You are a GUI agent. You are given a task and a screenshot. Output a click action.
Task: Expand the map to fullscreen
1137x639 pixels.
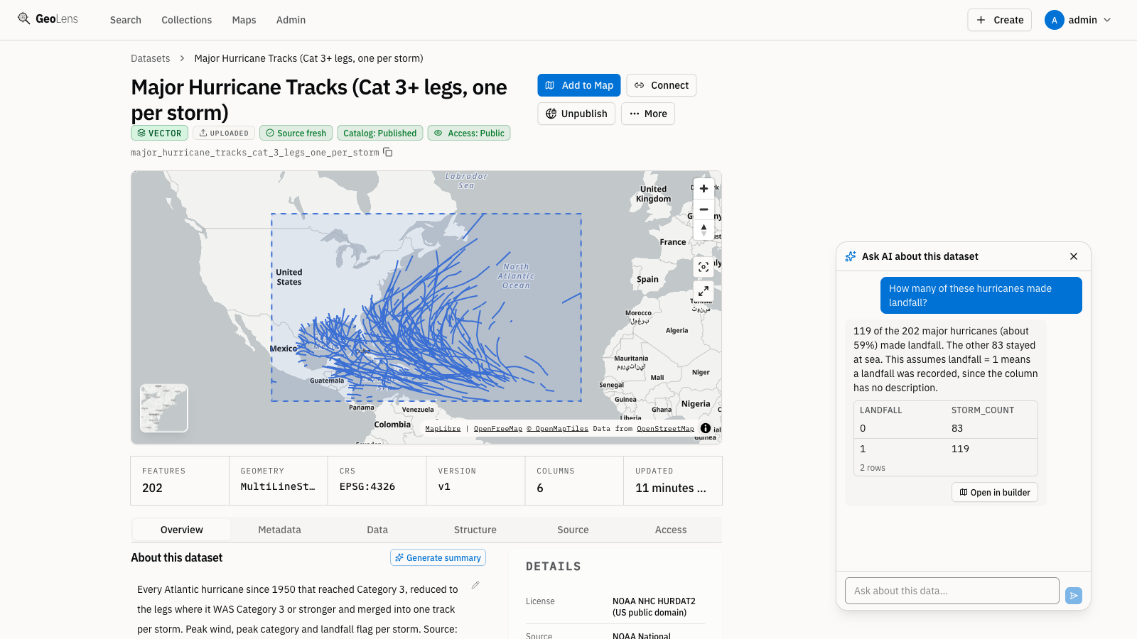coord(704,291)
